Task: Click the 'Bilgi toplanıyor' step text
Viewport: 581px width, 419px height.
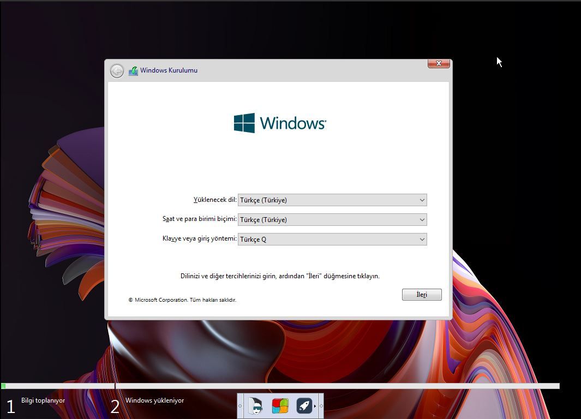Action: click(43, 400)
